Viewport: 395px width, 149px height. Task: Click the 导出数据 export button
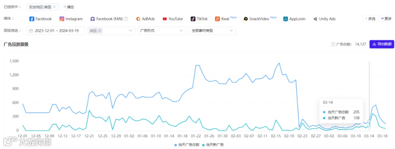tap(381, 44)
